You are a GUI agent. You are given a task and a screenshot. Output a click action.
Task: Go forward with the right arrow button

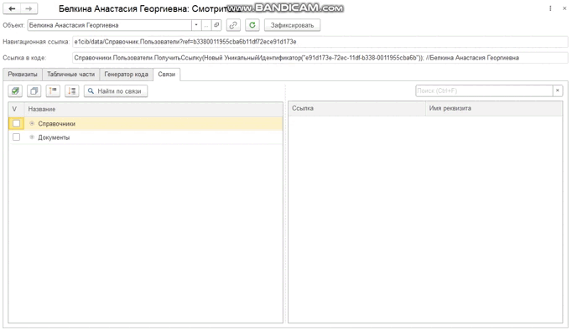pyautogui.click(x=29, y=8)
